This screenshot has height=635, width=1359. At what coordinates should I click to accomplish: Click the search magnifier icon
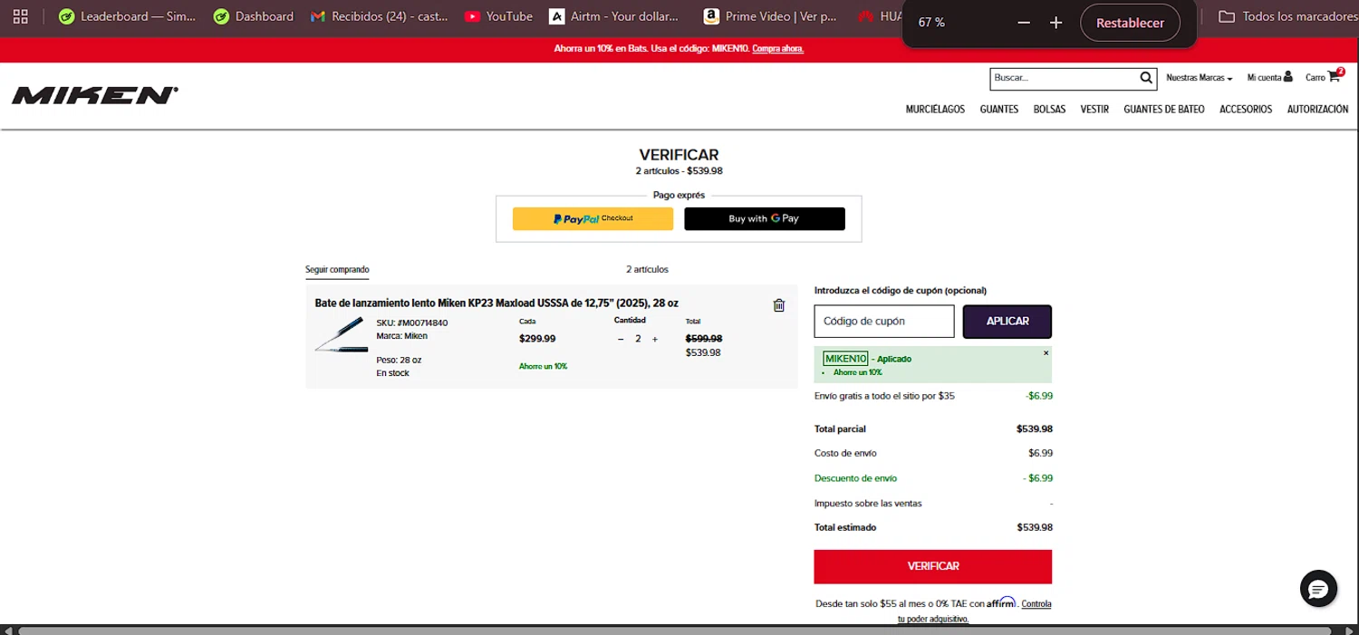pos(1146,78)
